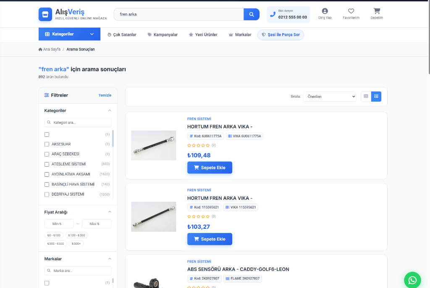Focus the Marka ara search field
The width and height of the screenshot is (430, 288).
[x=78, y=271]
